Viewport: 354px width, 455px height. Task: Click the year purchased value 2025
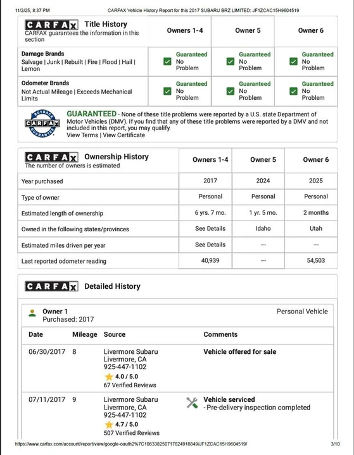click(x=316, y=181)
